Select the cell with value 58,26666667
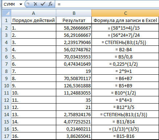 pyautogui.click(x=74, y=28)
